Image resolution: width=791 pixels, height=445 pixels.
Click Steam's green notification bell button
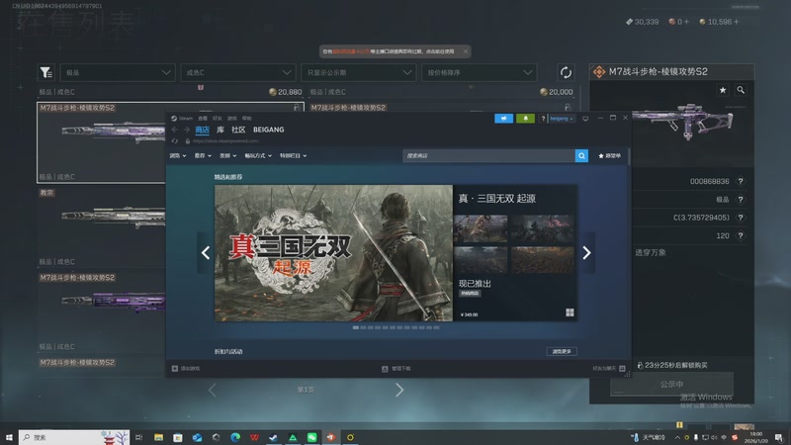[525, 118]
